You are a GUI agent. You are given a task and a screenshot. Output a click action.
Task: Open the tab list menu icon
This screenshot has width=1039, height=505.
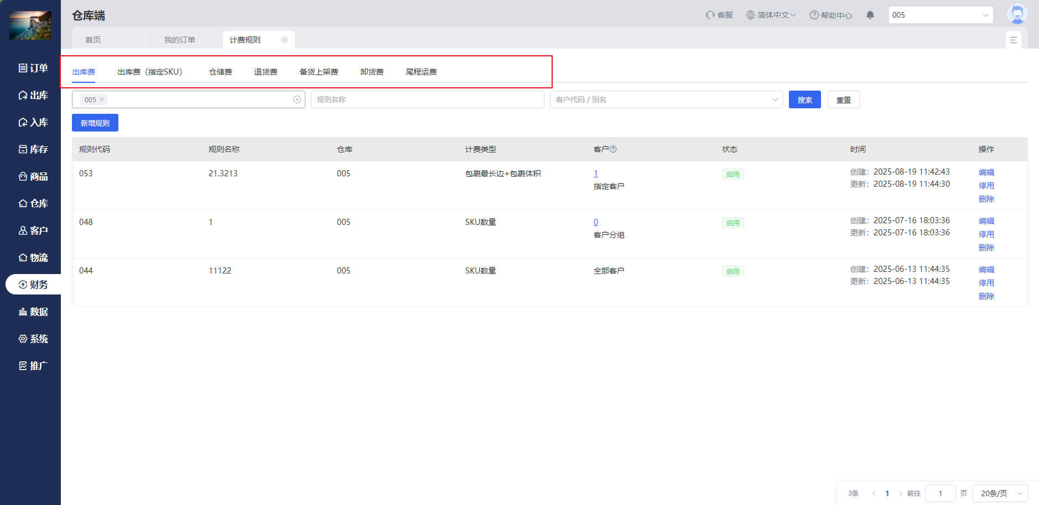coord(1013,40)
